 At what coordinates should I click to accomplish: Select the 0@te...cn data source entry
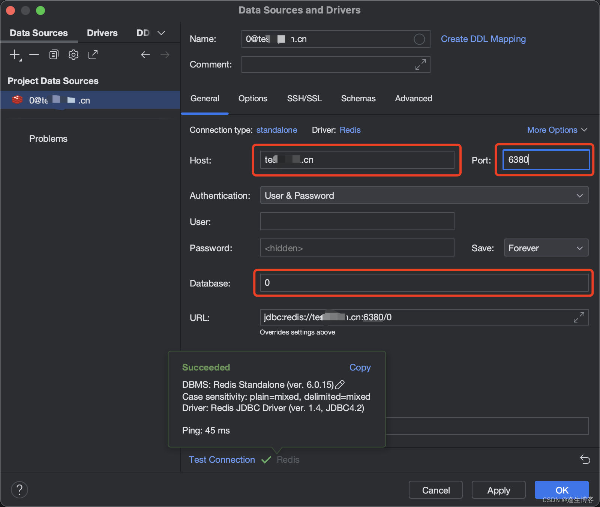click(x=90, y=100)
